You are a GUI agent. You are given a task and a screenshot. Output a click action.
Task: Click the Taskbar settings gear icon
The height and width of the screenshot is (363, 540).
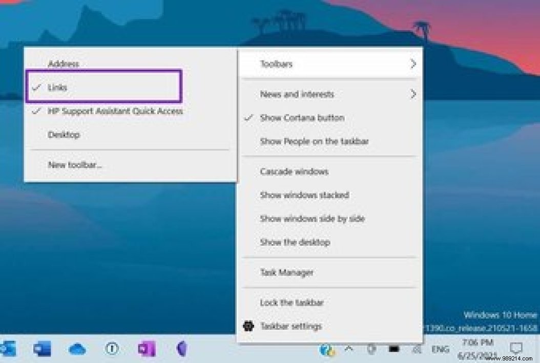(248, 326)
